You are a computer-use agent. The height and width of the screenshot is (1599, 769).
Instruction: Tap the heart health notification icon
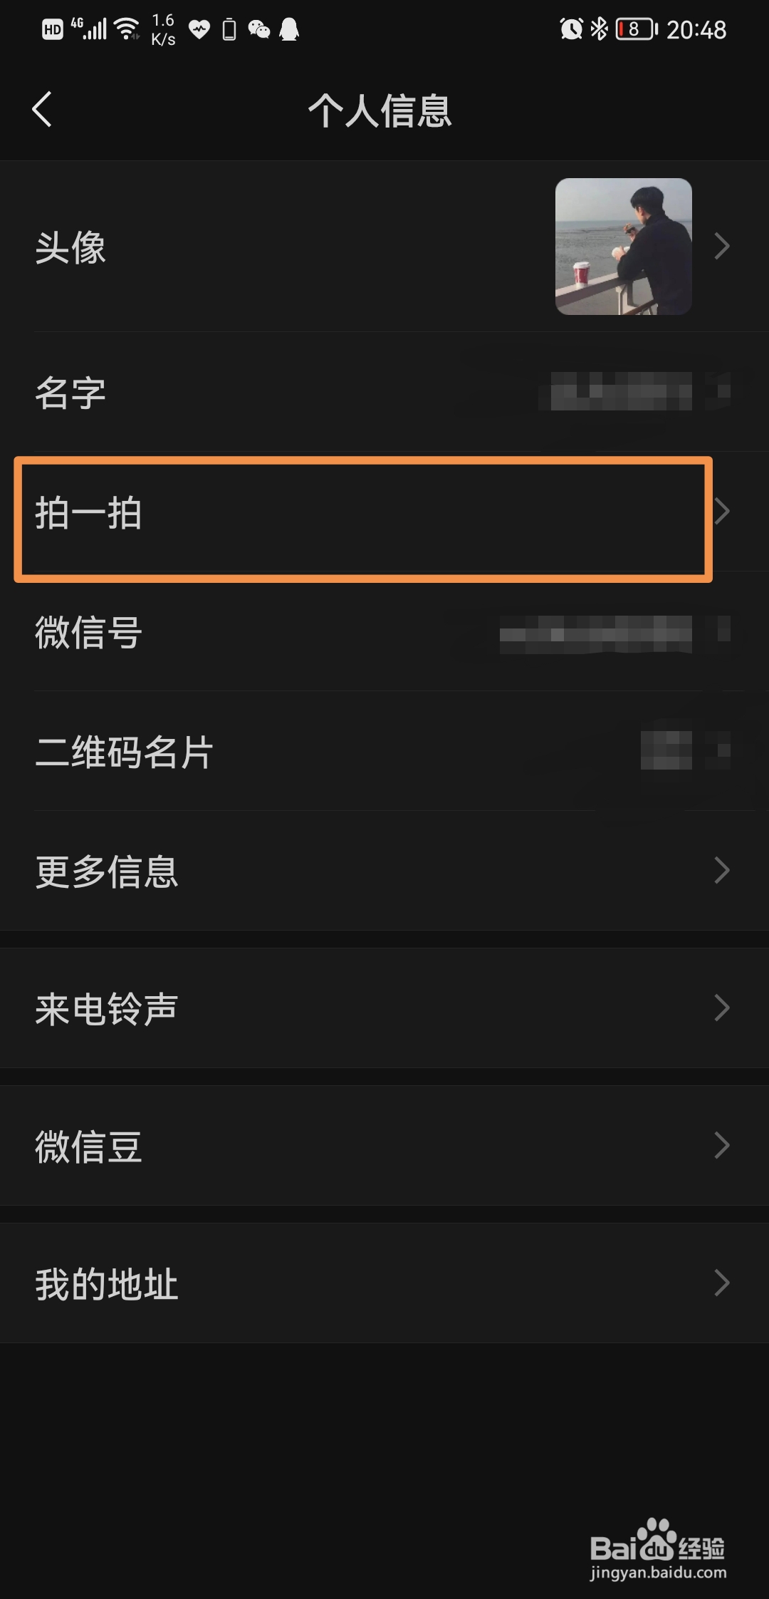(x=199, y=29)
